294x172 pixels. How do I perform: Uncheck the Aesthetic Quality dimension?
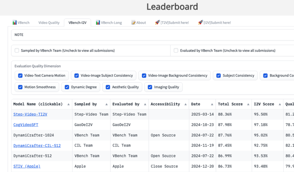[108, 87]
